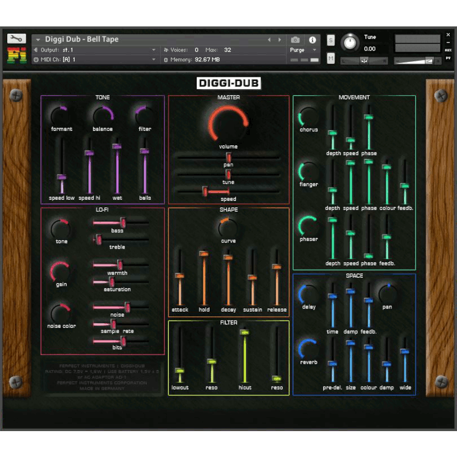Open the instrument info icon
This screenshot has height=457, width=457.
(x=312, y=40)
